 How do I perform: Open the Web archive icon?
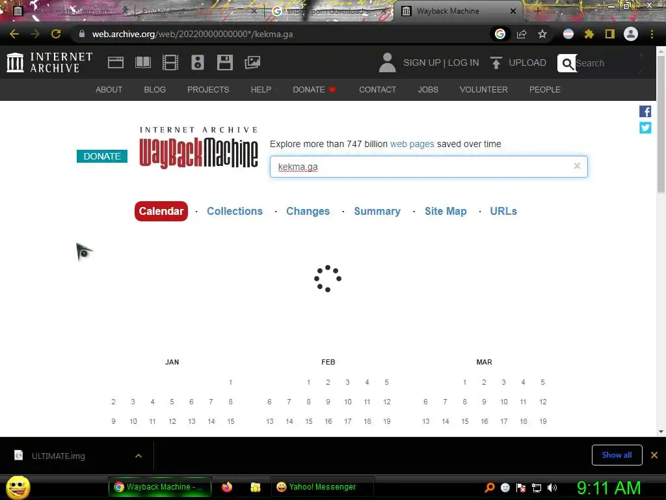[116, 62]
